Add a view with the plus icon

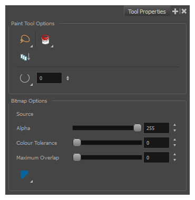click(x=175, y=12)
